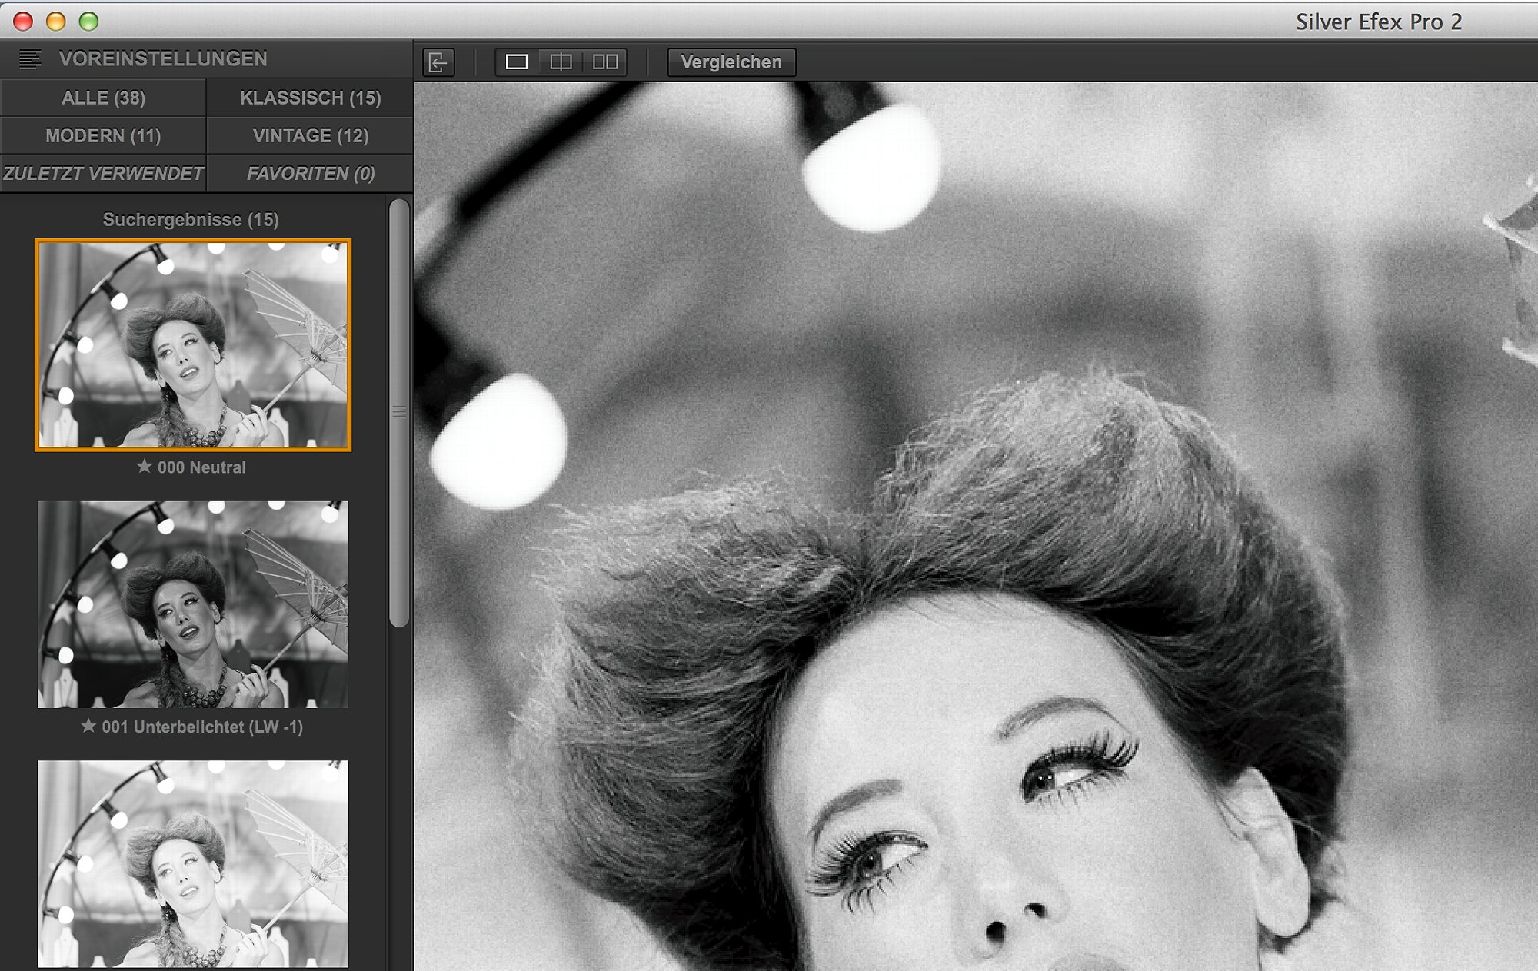Select the third bright preset thumbnail

pos(193,863)
